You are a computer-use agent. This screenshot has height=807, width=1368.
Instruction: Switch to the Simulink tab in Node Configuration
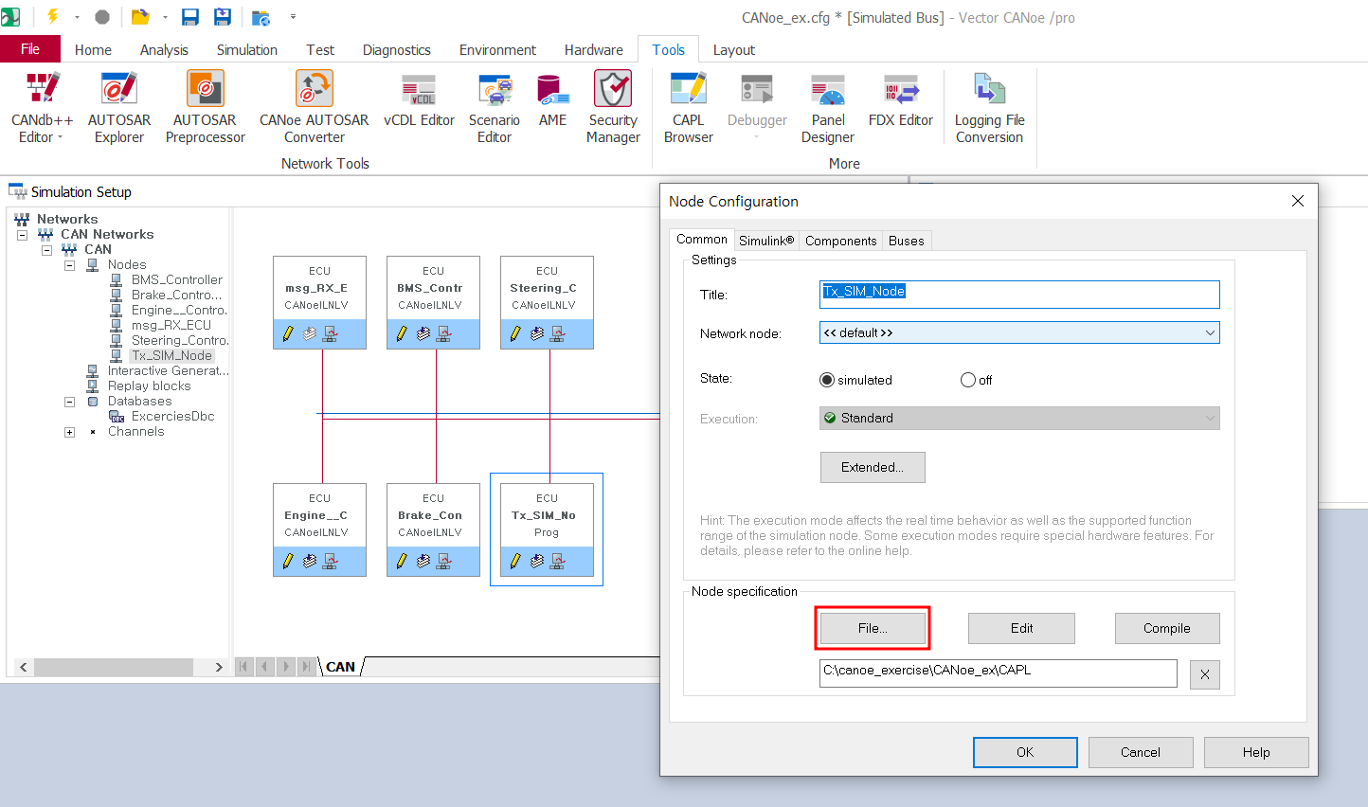point(766,241)
